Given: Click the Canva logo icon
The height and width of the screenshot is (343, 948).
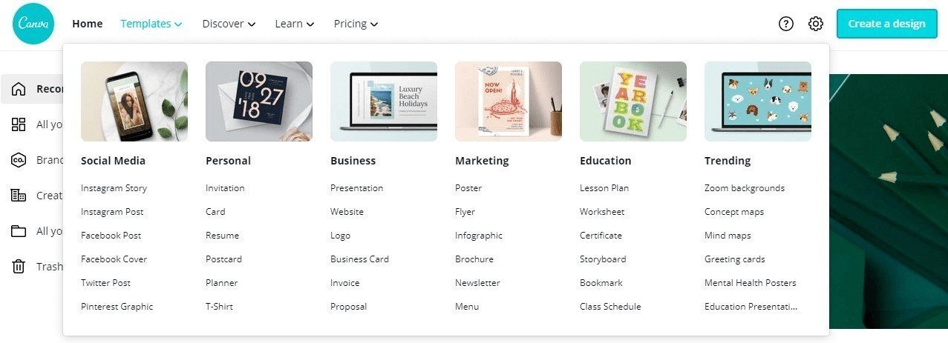Looking at the screenshot, I should pos(33,24).
